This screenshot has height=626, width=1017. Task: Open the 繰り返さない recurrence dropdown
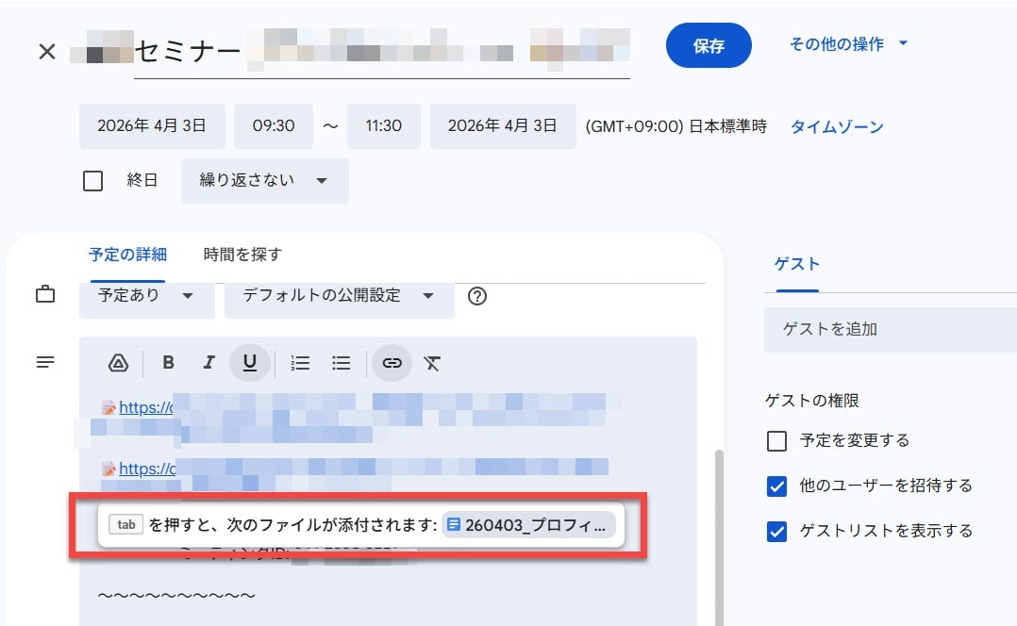pyautogui.click(x=264, y=181)
